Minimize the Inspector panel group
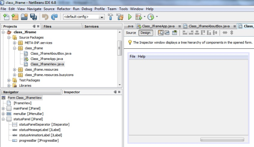The image size is (254, 147). [x=115, y=92]
